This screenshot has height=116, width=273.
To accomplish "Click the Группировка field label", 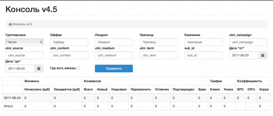I will pyautogui.click(x=15, y=35).
